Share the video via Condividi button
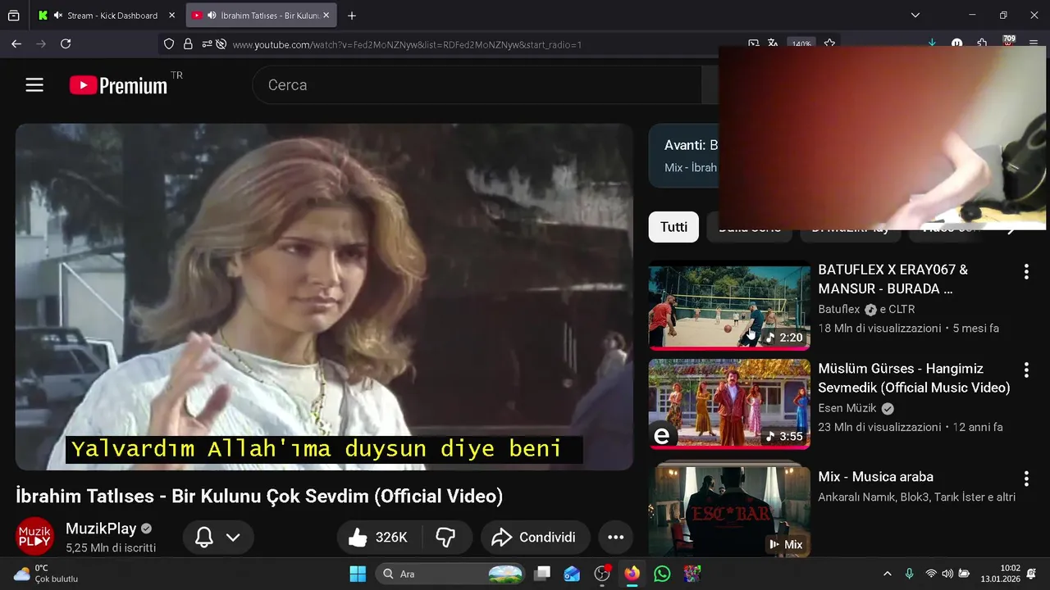This screenshot has width=1050, height=590. click(x=535, y=538)
